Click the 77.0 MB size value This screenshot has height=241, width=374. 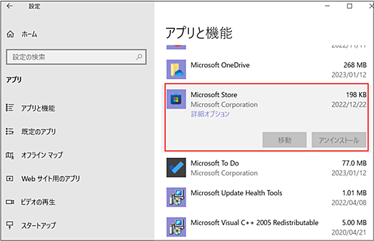[354, 163]
